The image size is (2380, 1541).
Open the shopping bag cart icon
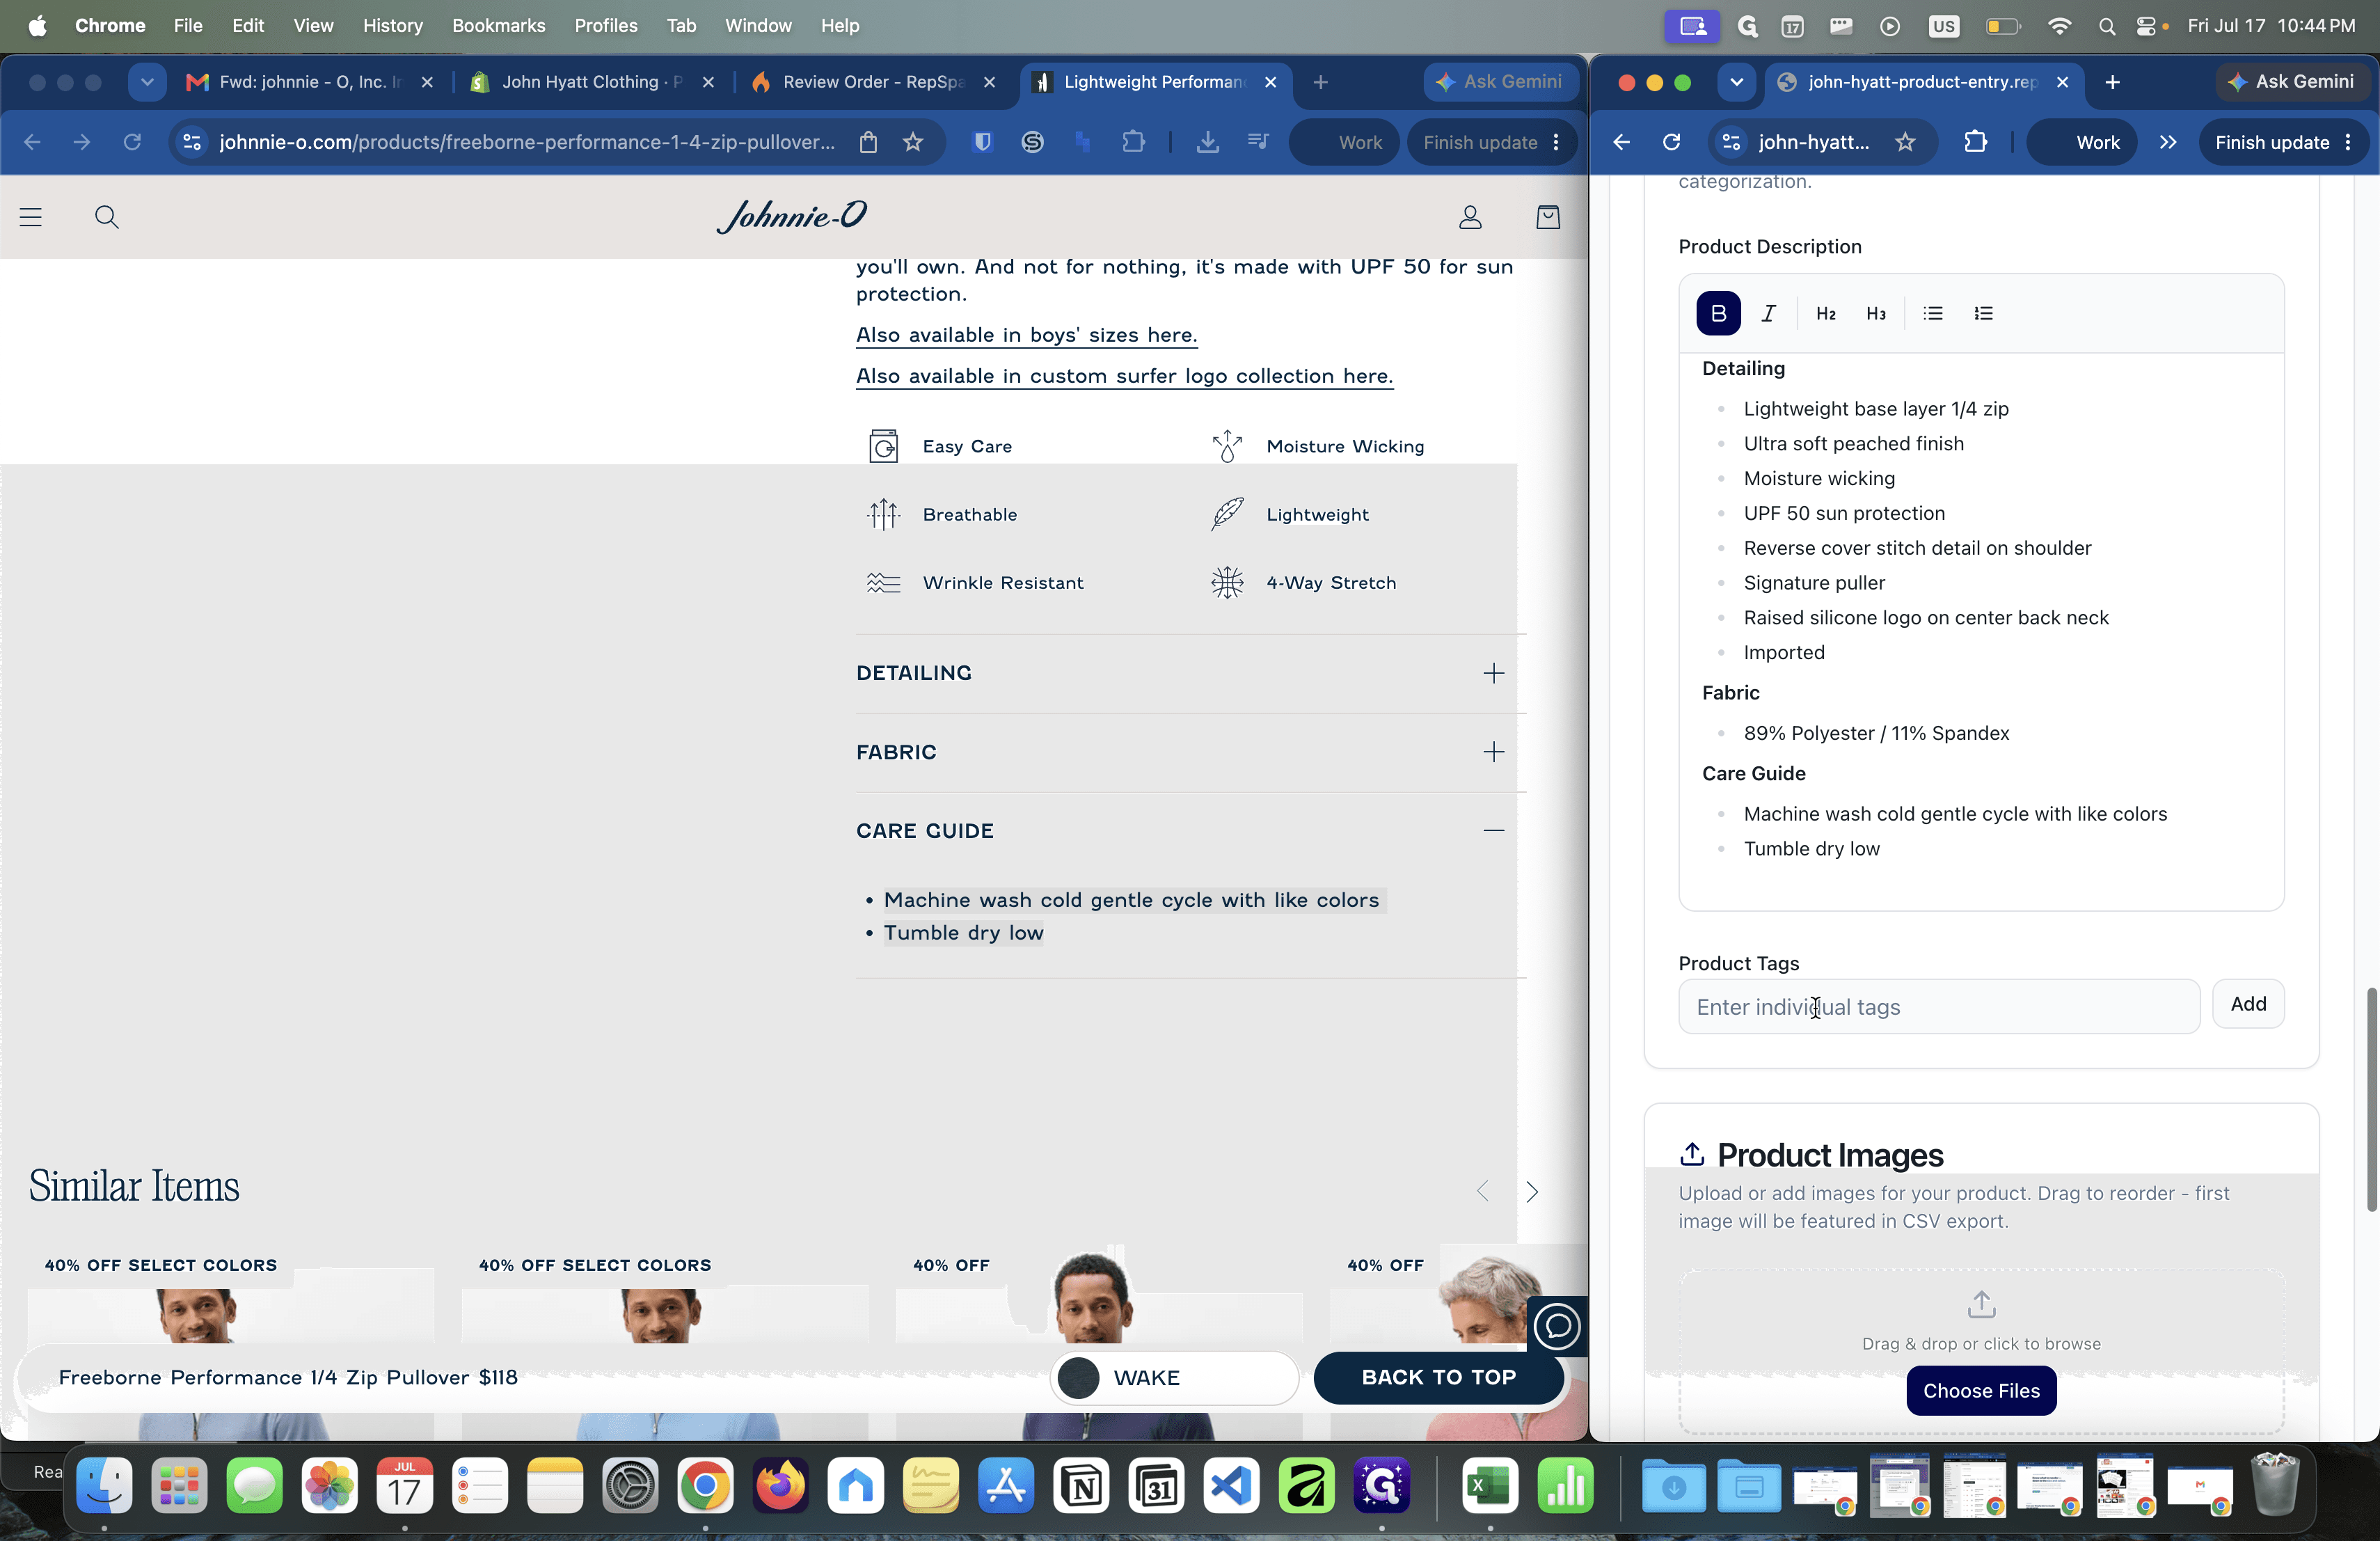click(1548, 217)
